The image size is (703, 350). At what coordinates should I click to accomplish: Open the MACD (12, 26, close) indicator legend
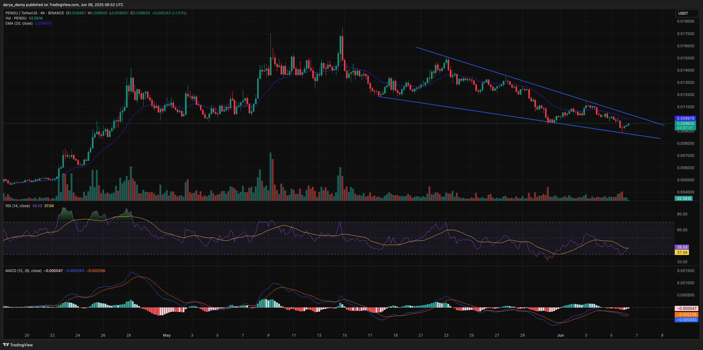[23, 270]
